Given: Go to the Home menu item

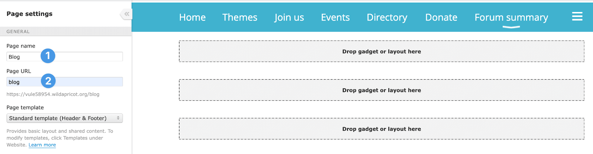Looking at the screenshot, I should pyautogui.click(x=192, y=17).
